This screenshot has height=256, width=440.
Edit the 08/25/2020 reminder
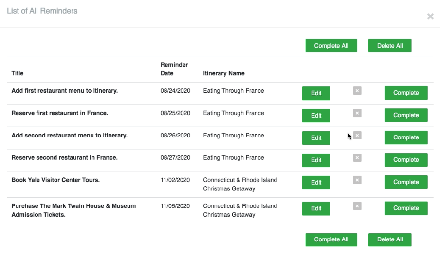316,116
